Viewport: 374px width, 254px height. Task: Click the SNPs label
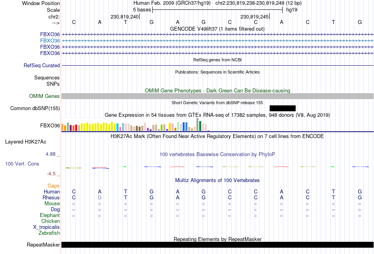(53, 84)
